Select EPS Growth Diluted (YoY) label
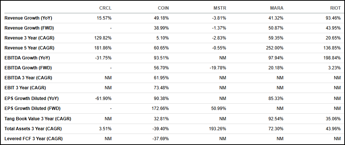Viewport: 345px width, 145px height. coord(31,99)
